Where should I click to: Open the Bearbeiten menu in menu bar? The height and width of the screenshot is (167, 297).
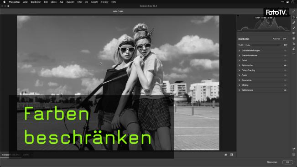pos(36,2)
